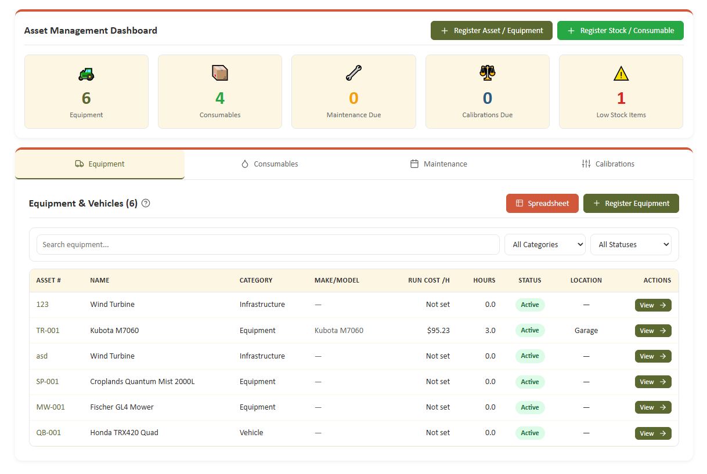View asset 123 Wind Turbine
This screenshot has height=474, width=707.
coord(653,305)
